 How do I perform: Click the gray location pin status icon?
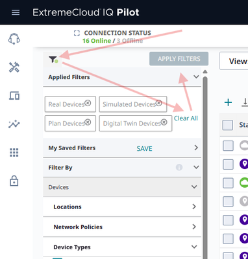click(x=244, y=201)
